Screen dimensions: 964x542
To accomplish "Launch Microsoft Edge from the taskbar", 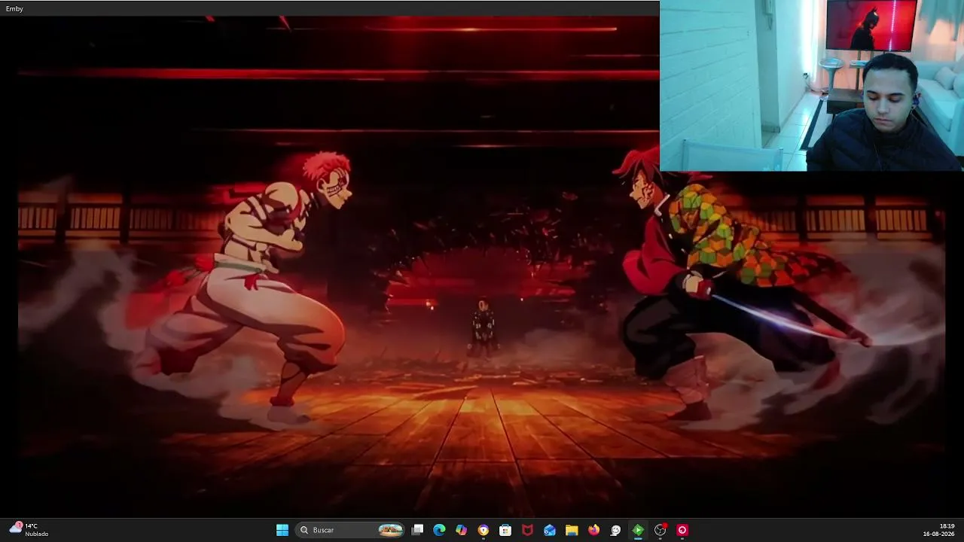I will 440,530.
